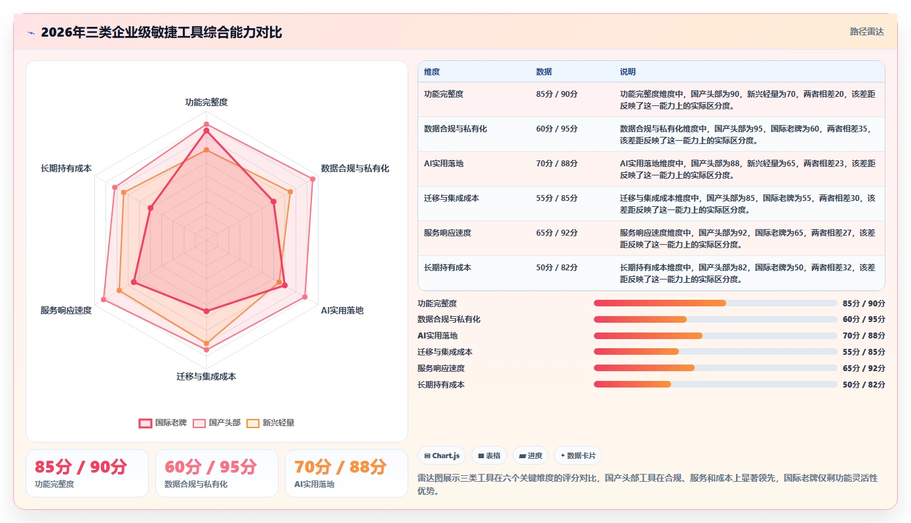Screen dimensions: 911x523
Task: Click 50分 / 82分 value beside progress bar
Action: [864, 385]
